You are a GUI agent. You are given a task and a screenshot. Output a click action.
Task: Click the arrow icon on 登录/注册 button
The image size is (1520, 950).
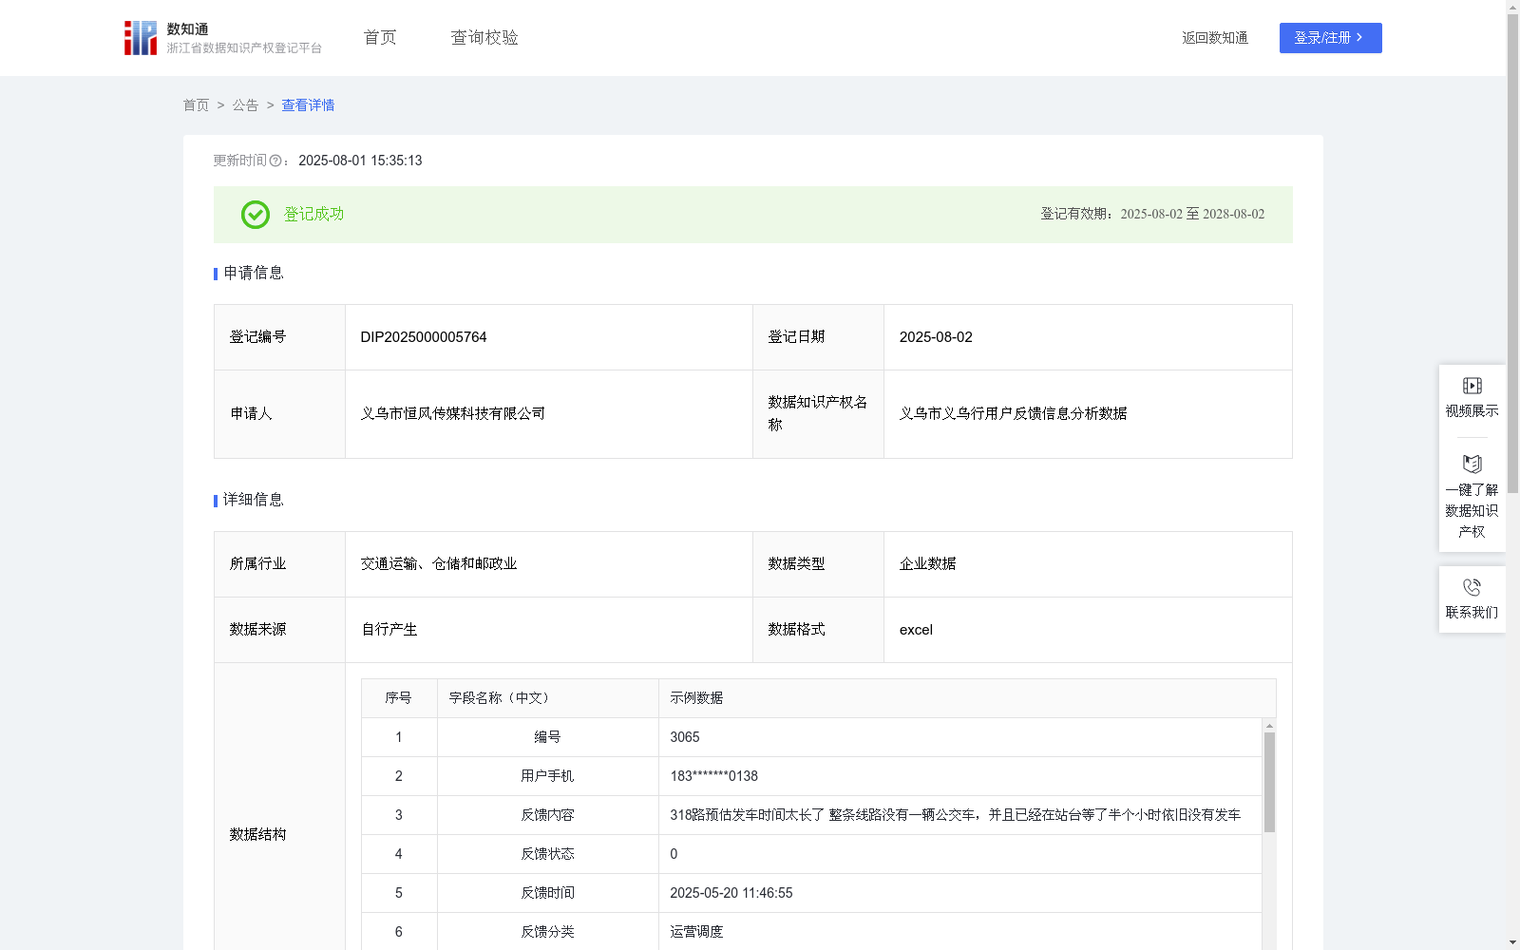pos(1359,38)
